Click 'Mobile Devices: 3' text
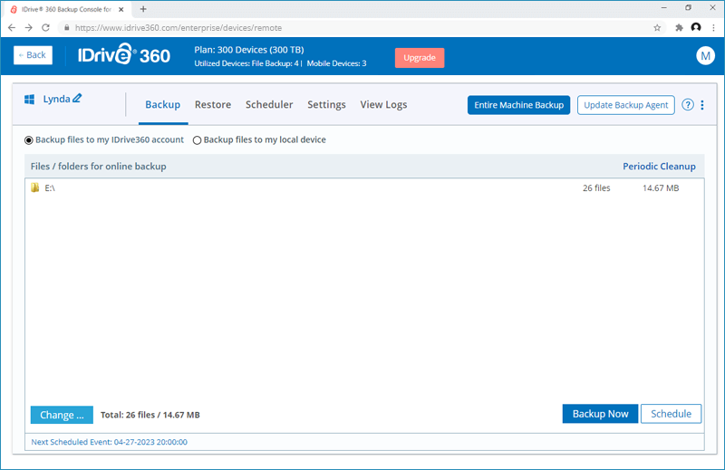This screenshot has width=725, height=470. click(336, 63)
